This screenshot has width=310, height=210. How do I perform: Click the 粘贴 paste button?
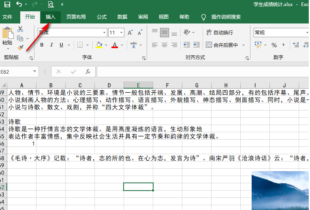(x=8, y=36)
